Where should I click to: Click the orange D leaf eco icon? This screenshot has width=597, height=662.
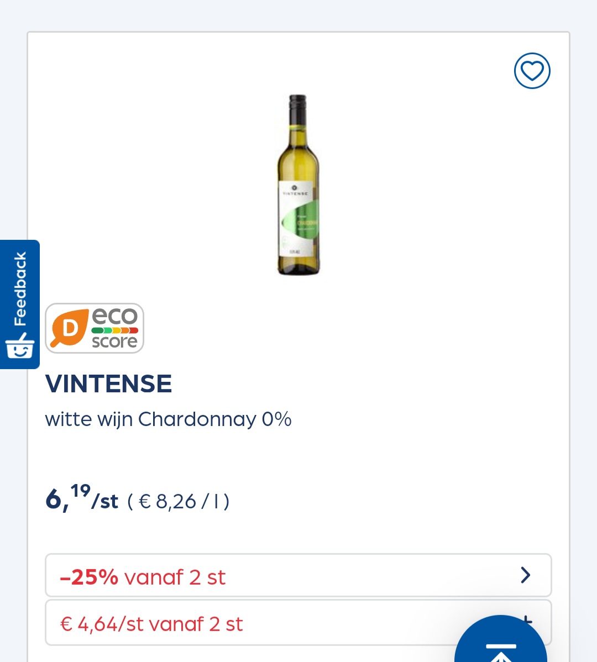click(x=70, y=328)
